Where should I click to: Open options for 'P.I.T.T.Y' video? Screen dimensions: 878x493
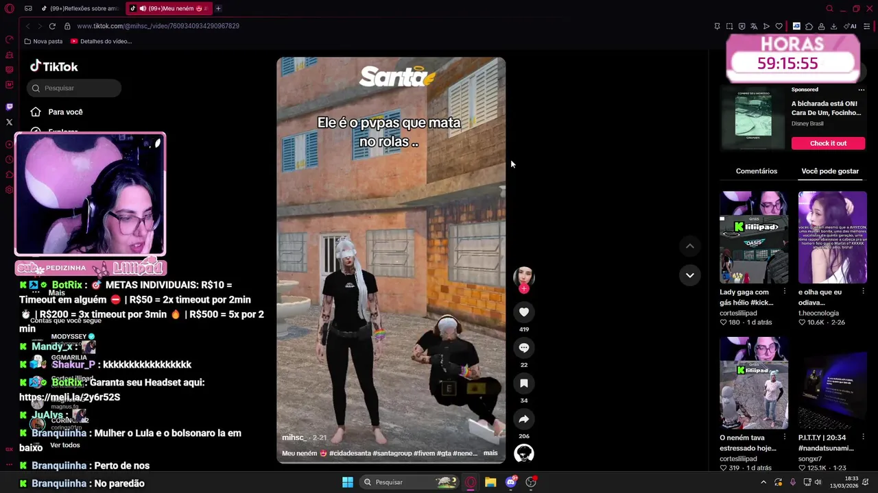[x=863, y=438]
